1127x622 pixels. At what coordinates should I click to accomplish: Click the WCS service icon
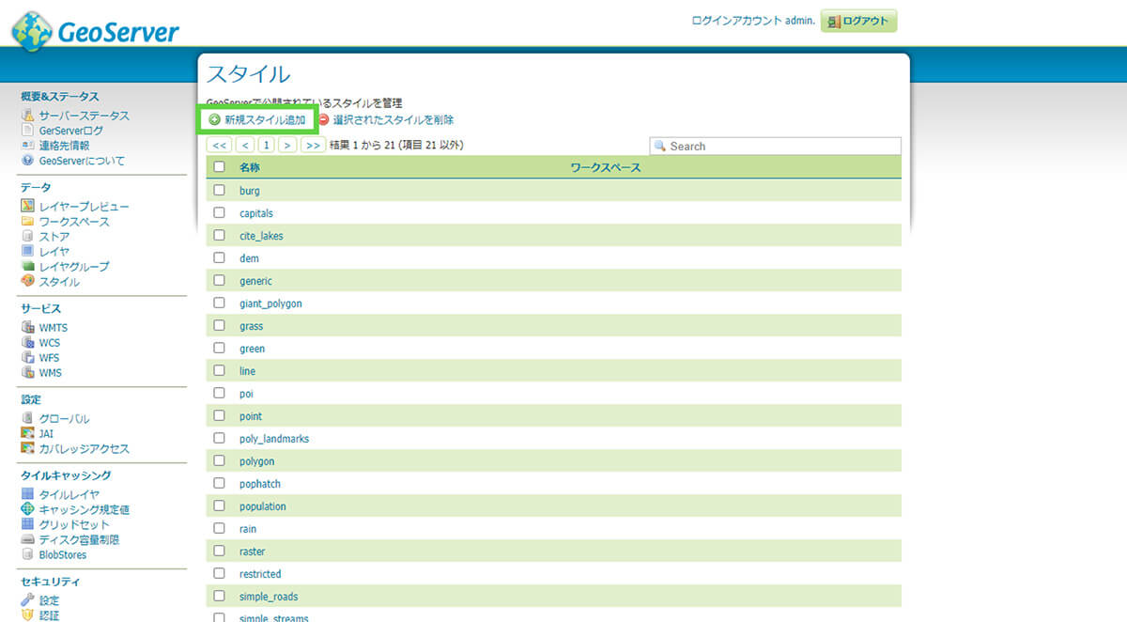point(28,343)
